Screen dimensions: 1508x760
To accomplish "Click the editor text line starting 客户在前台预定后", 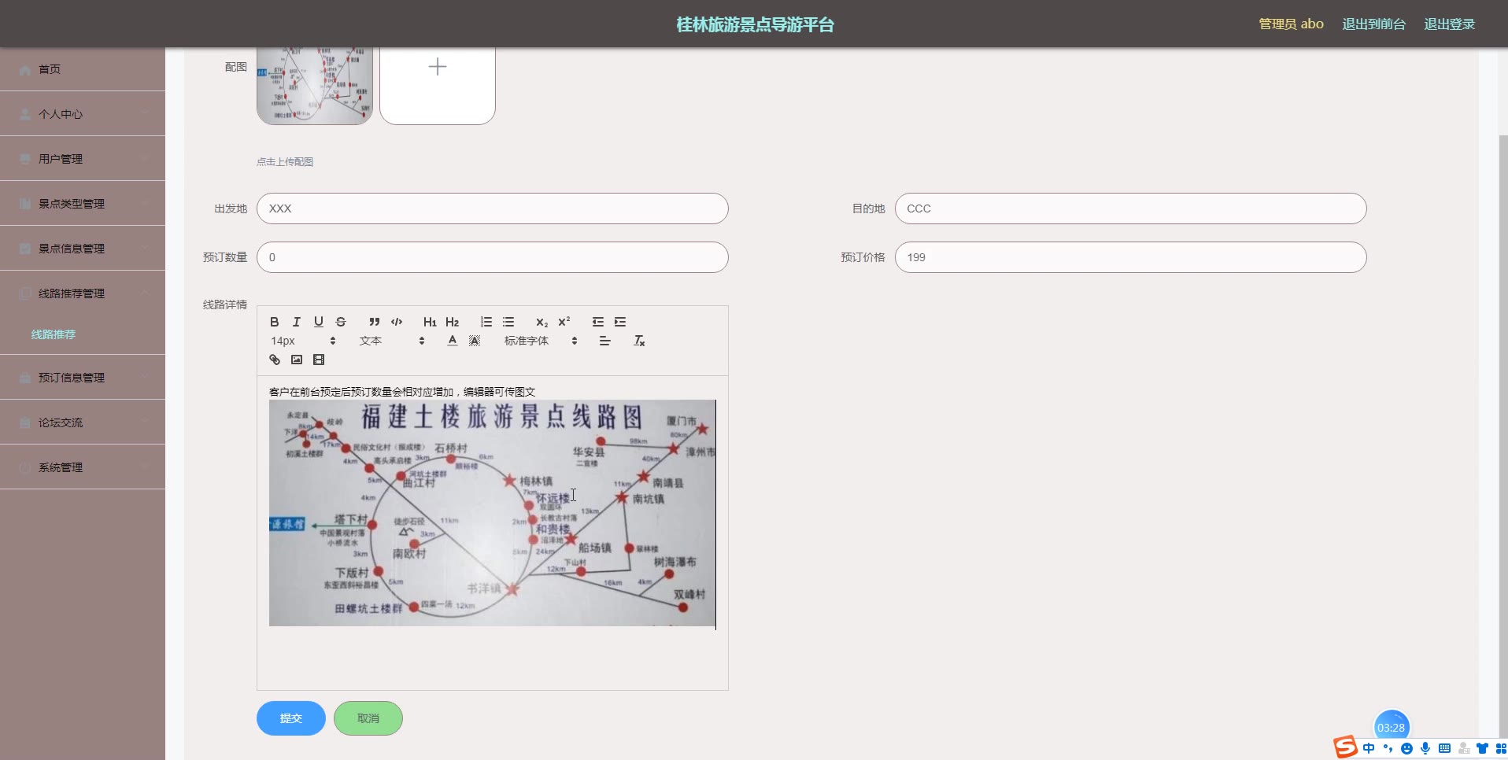I will click(x=402, y=392).
